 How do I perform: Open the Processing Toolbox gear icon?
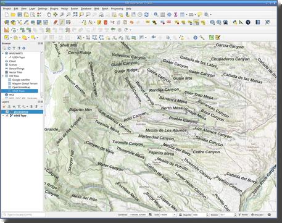[169, 15]
